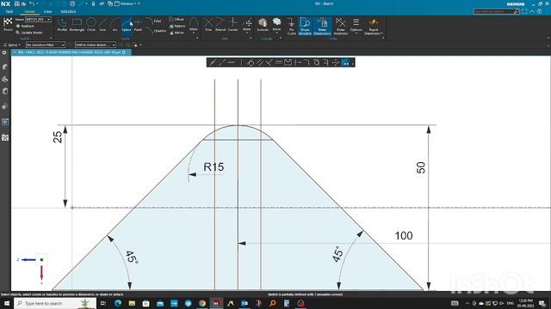
Task: Select the Extend tool
Action: 220,25
